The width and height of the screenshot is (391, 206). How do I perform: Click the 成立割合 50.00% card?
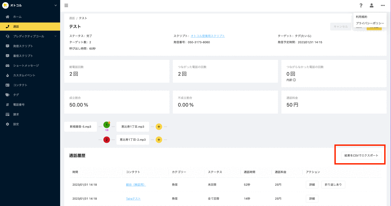[x=117, y=102]
